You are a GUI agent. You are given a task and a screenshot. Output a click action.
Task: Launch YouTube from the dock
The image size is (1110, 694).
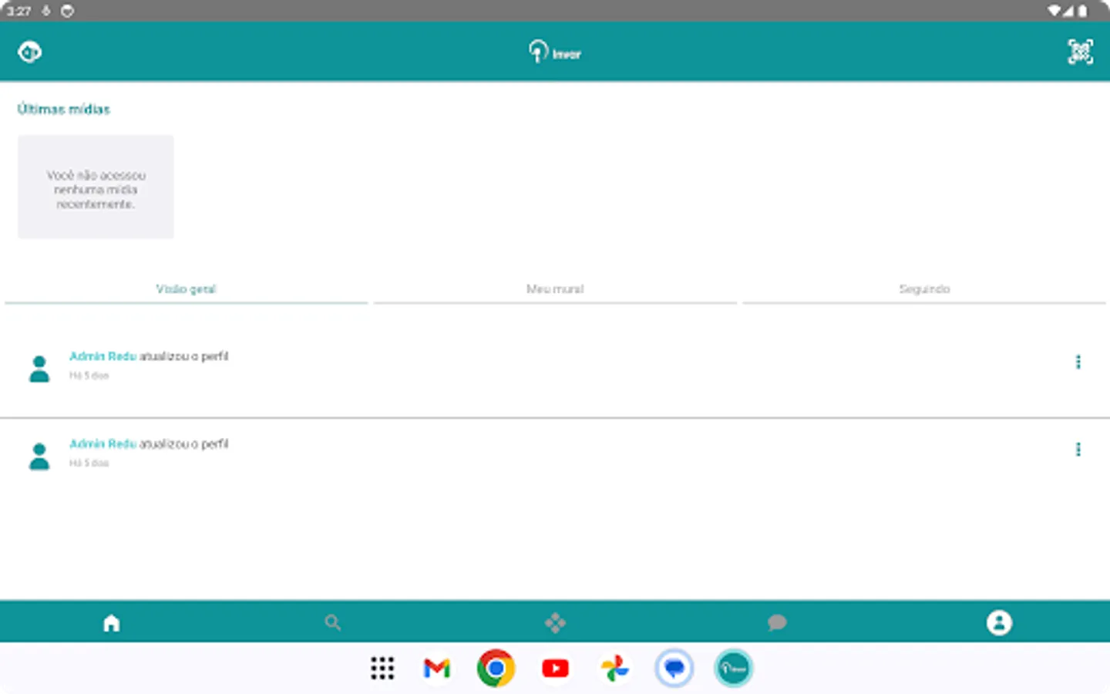[x=555, y=668]
